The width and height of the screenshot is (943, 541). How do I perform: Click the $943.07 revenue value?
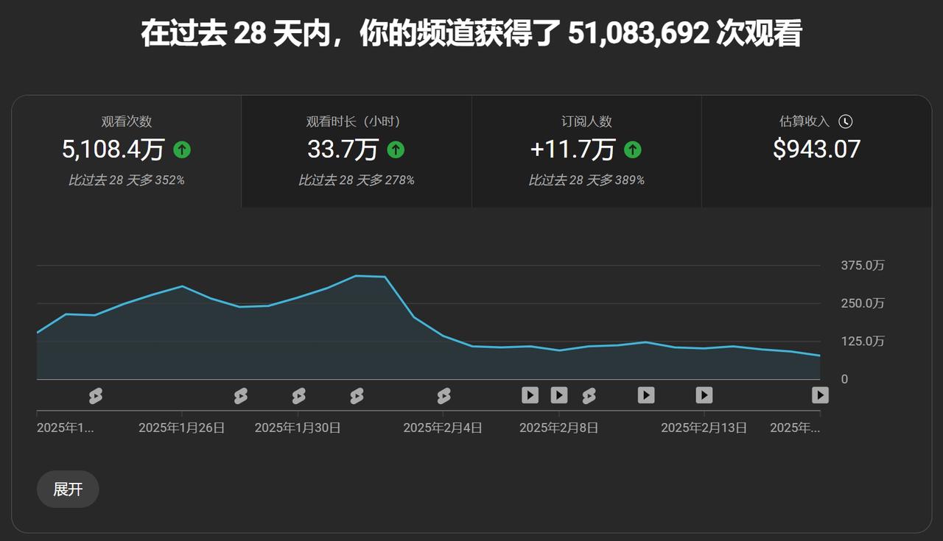coord(816,149)
